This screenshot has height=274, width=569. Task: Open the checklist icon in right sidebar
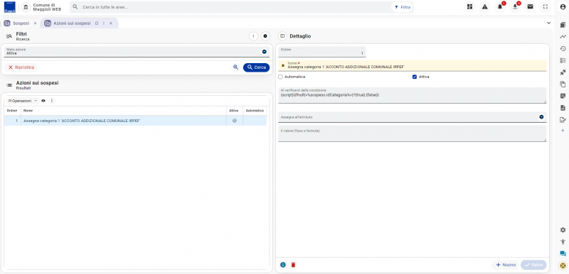pyautogui.click(x=563, y=60)
